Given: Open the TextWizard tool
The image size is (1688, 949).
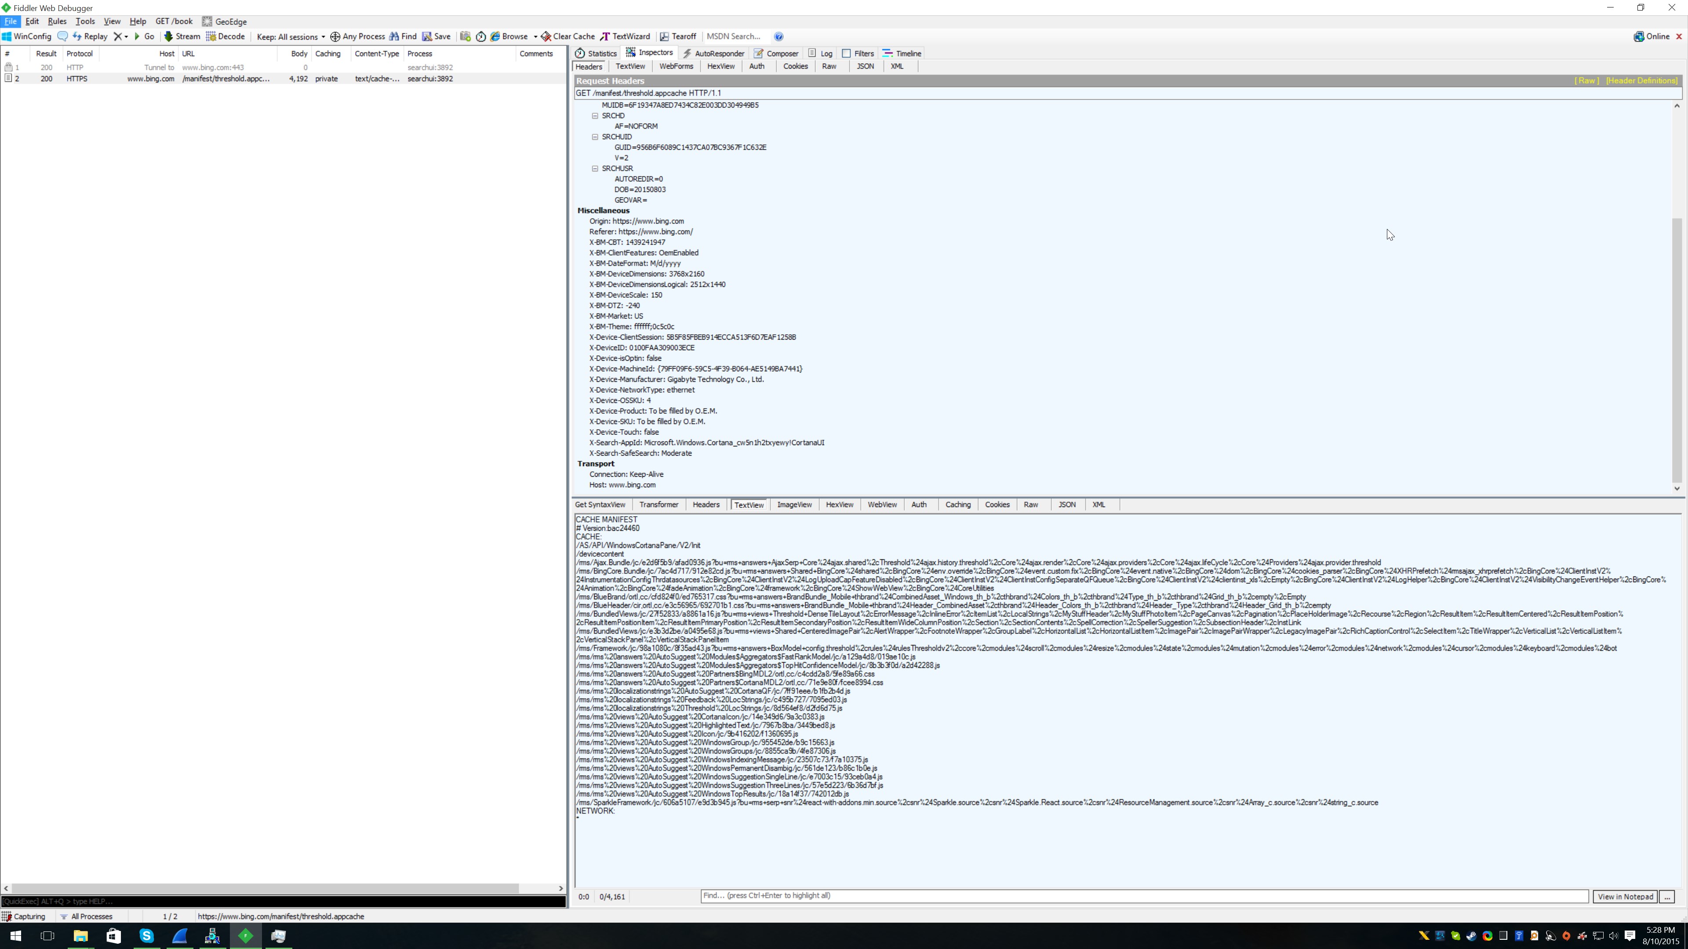Looking at the screenshot, I should 625,36.
